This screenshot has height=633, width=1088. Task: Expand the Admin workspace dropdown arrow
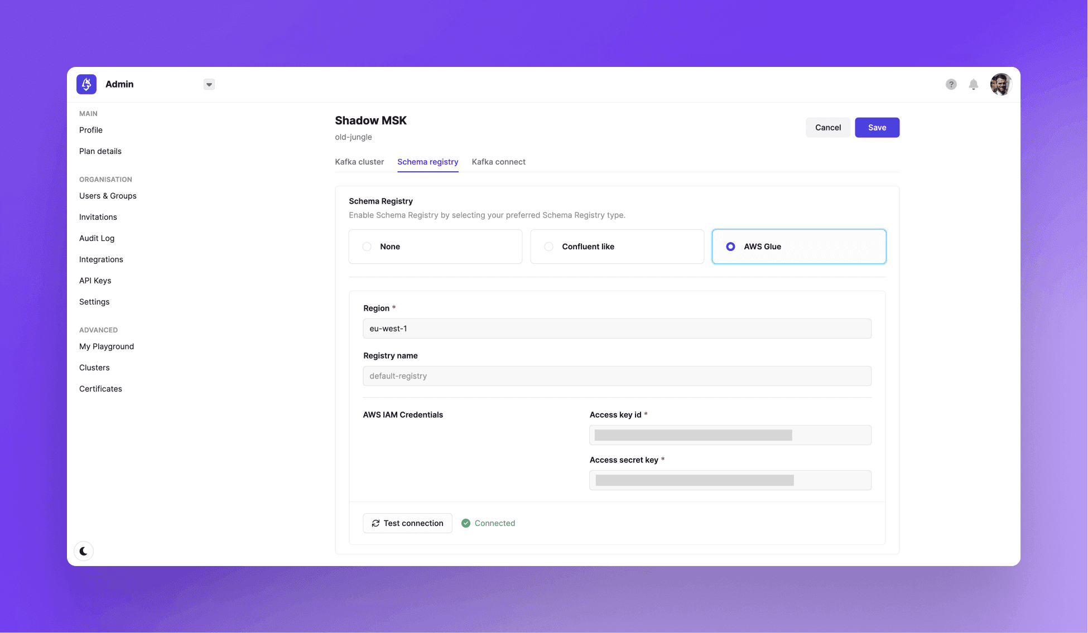(x=209, y=84)
